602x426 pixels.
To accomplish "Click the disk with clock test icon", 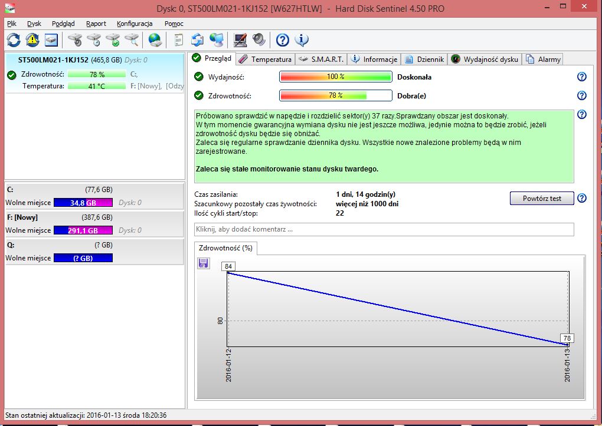I will point(94,40).
